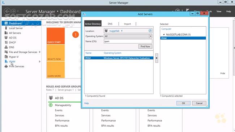Open the IPAM sidebar icon
This screenshot has height=132, width=235.
6,62
